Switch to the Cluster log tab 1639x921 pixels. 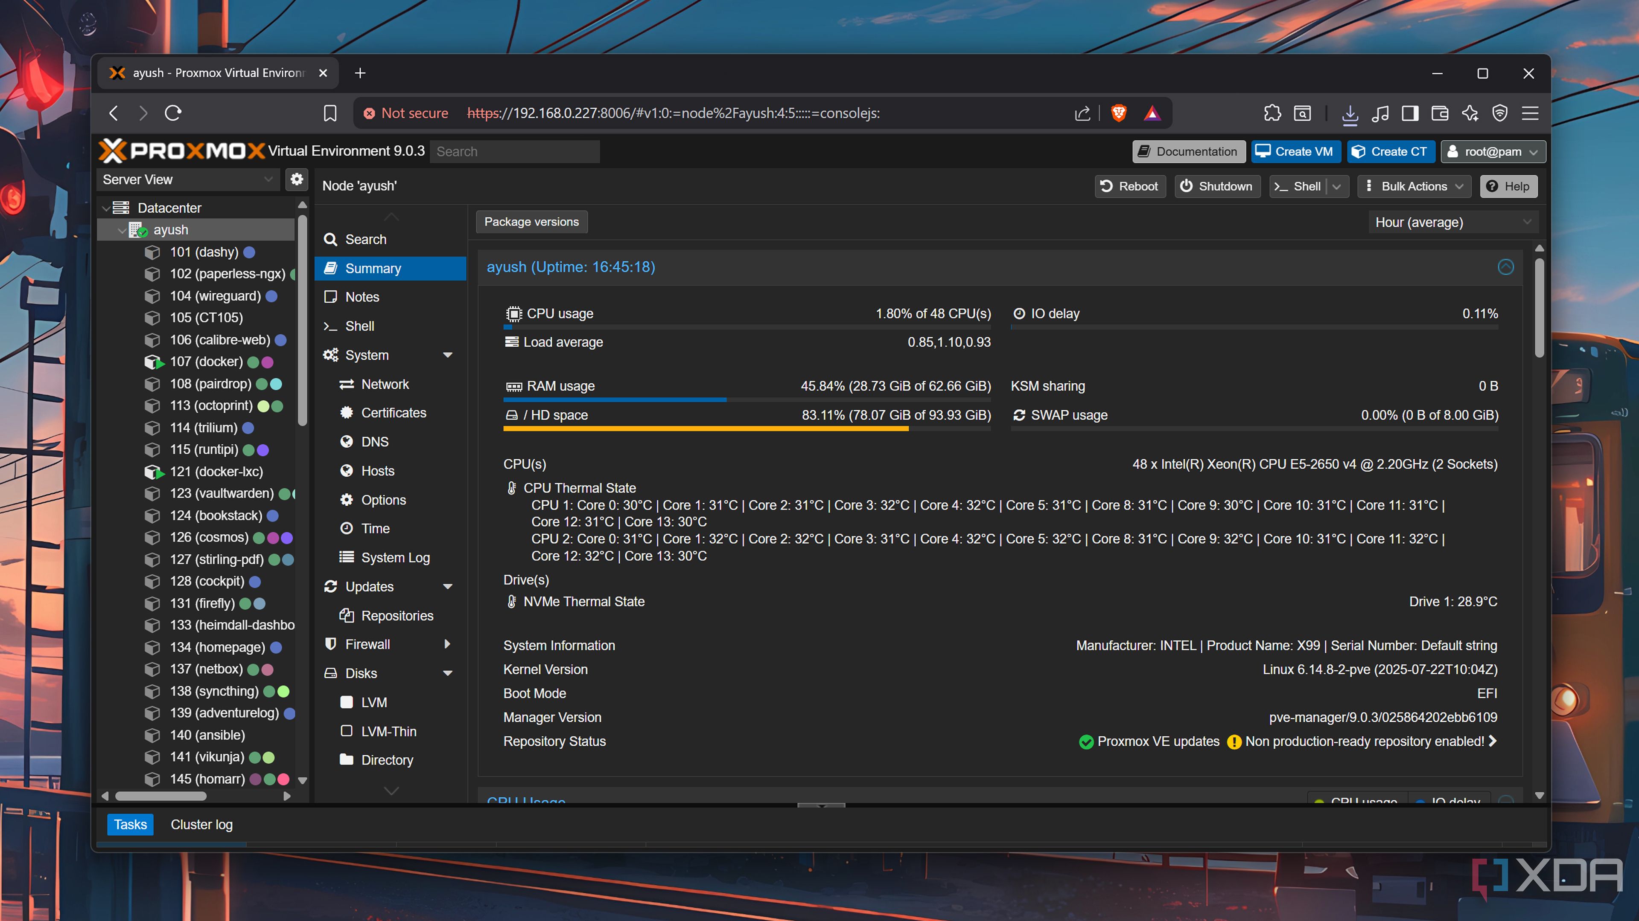point(202,824)
